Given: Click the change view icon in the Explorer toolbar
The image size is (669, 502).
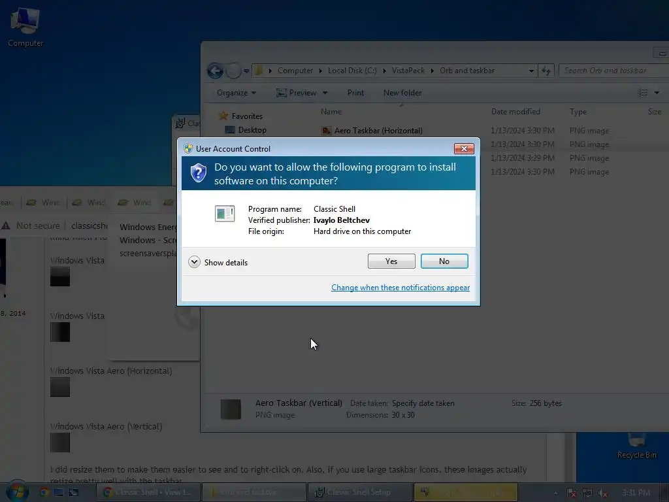Looking at the screenshot, I should tap(643, 93).
